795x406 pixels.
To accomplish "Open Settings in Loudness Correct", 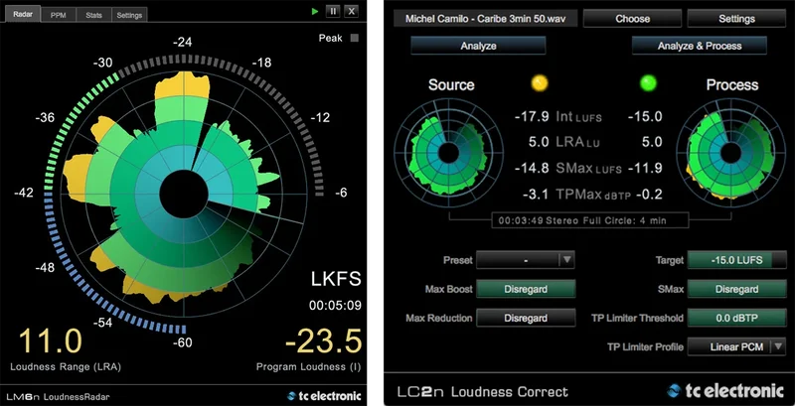I will pyautogui.click(x=736, y=19).
